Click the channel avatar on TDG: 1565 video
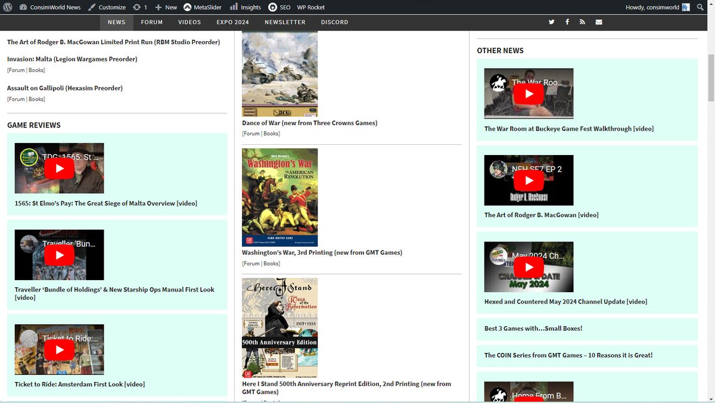Screen dimensions: 715x403 pos(29,157)
